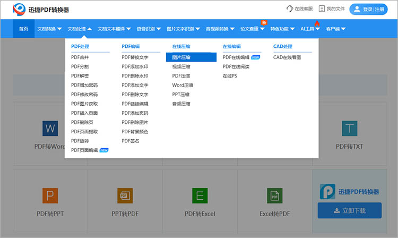Open PDF在线编辑 menu entry
Image resolution: width=398 pixels, height=238 pixels.
[236, 57]
